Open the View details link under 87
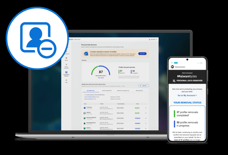Screen dimensions: 228x155 101,78
